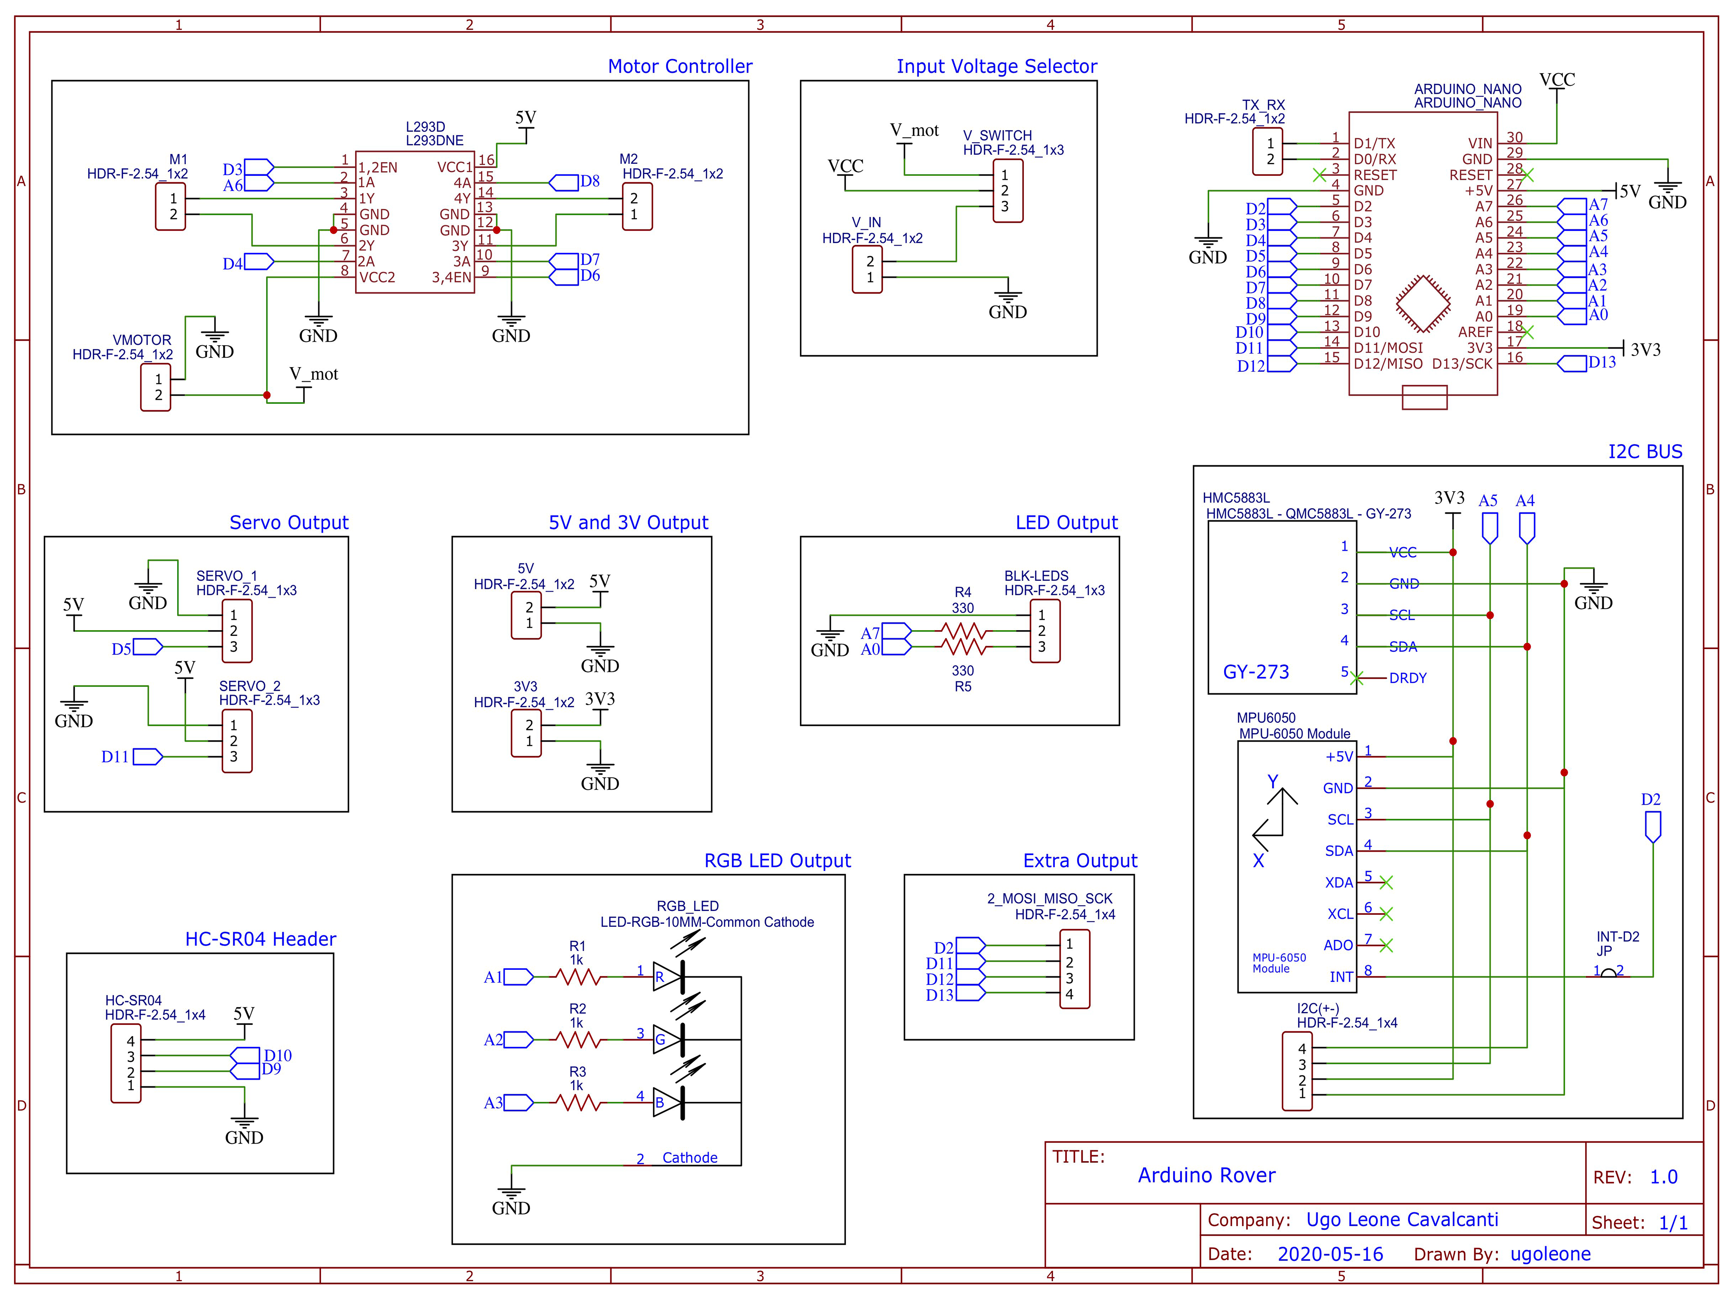Click the HC-SR04 1x4 header symbol
The height and width of the screenshot is (1300, 1733).
(x=126, y=1064)
